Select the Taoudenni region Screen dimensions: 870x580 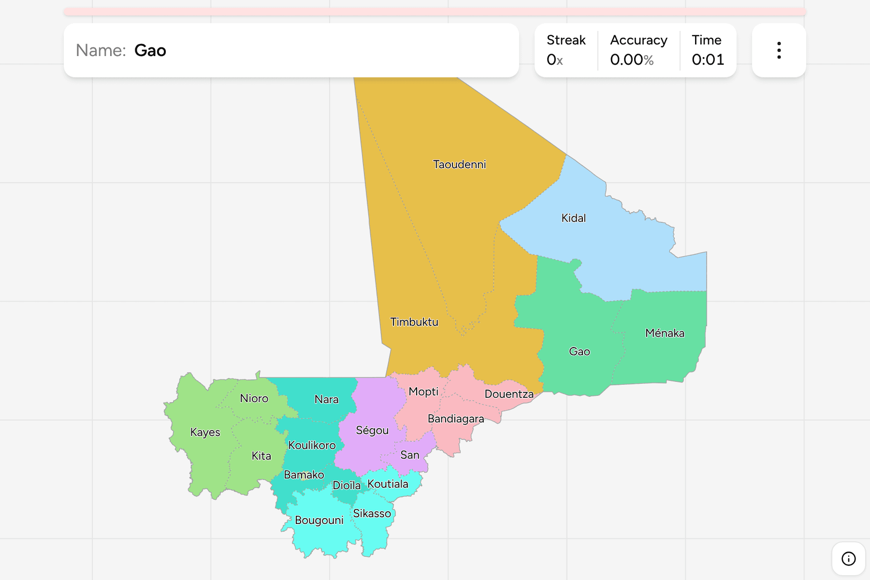(459, 164)
